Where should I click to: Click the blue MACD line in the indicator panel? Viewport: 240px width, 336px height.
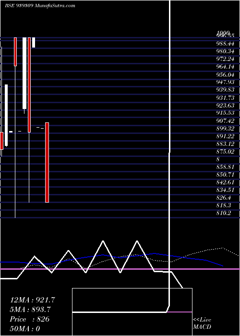(111, 259)
